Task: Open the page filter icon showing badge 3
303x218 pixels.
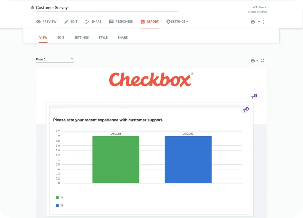Action: click(253, 97)
